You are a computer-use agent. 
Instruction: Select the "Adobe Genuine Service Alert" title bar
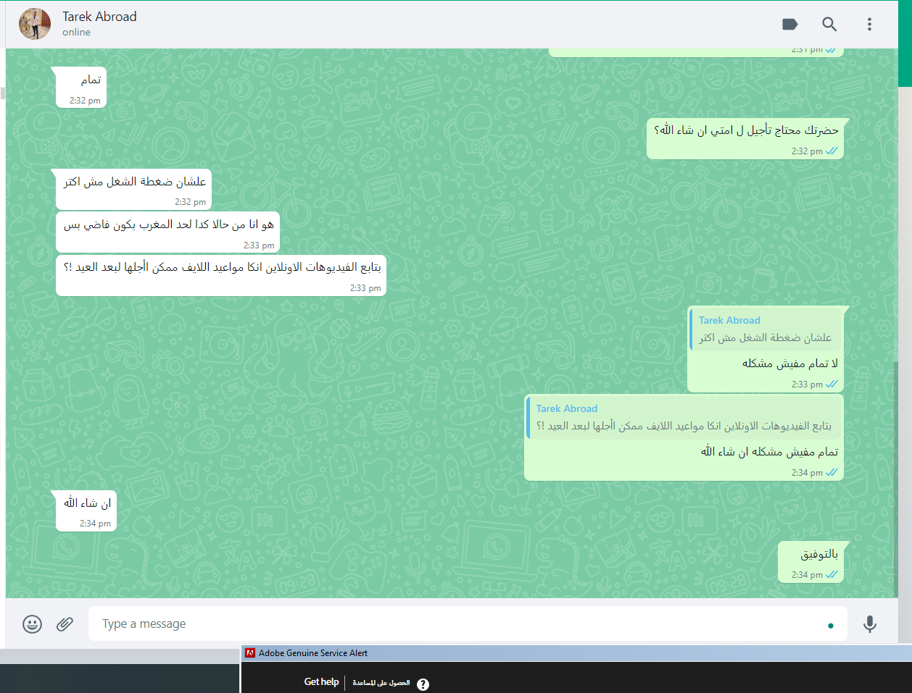[576, 653]
